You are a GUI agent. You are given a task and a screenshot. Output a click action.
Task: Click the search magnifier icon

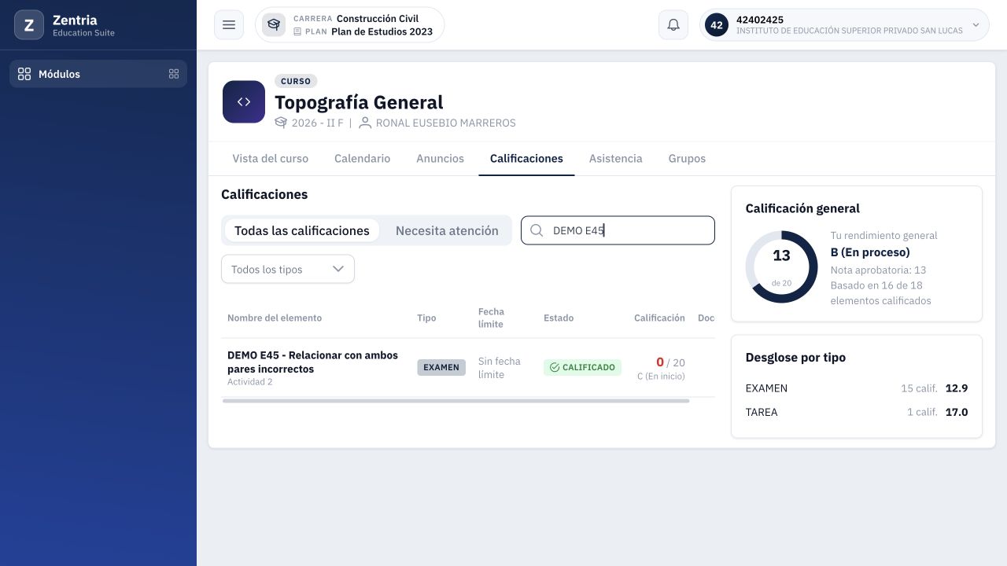[x=537, y=230]
